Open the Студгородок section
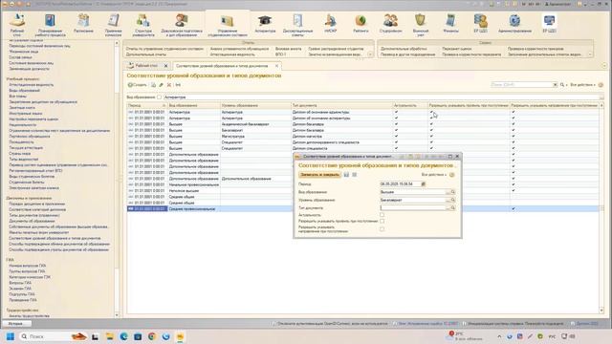 click(390, 23)
